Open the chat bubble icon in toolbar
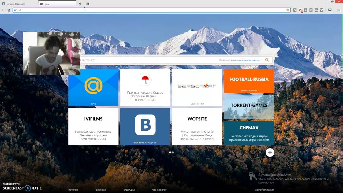The width and height of the screenshot is (343, 193). [330, 10]
